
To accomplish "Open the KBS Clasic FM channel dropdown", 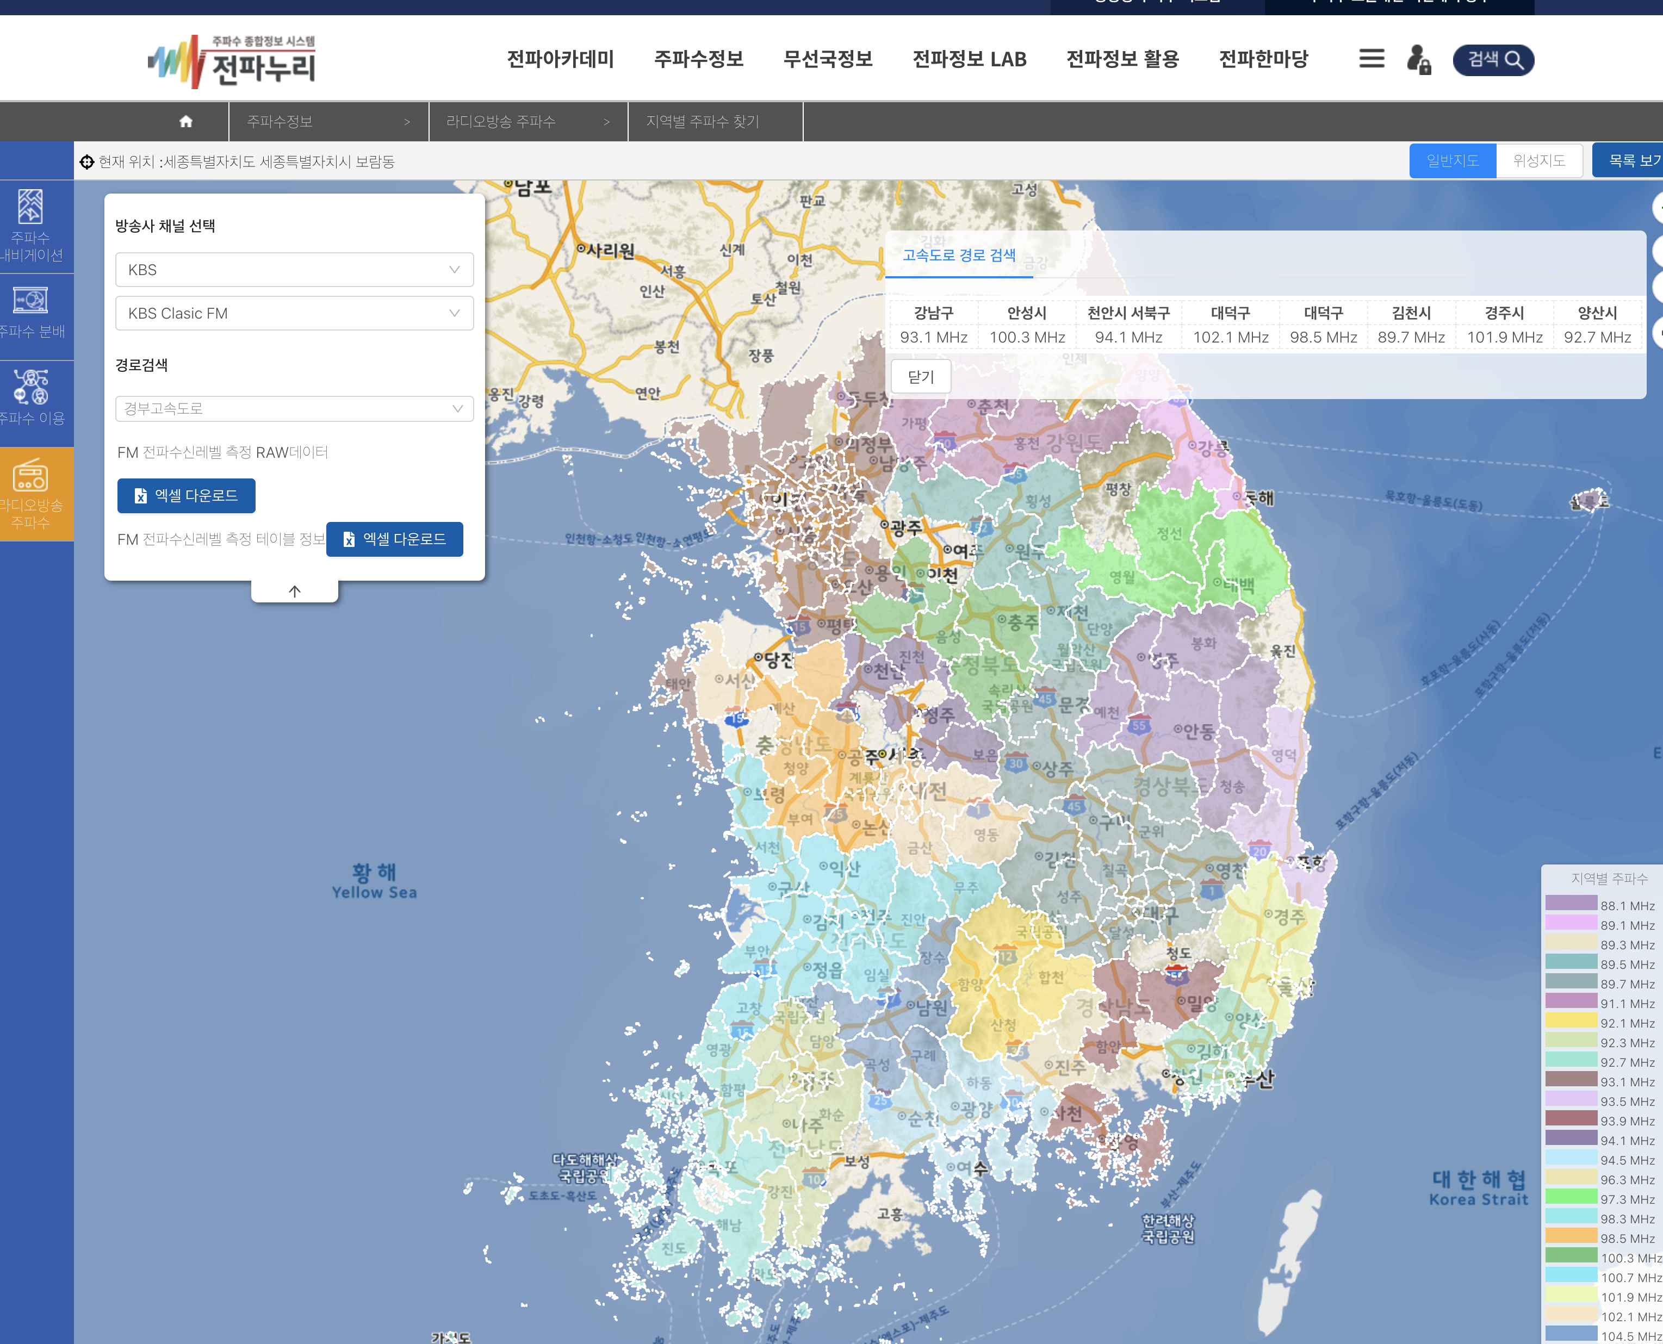I will pos(294,313).
